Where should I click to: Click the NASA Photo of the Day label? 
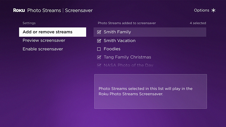click(128, 65)
